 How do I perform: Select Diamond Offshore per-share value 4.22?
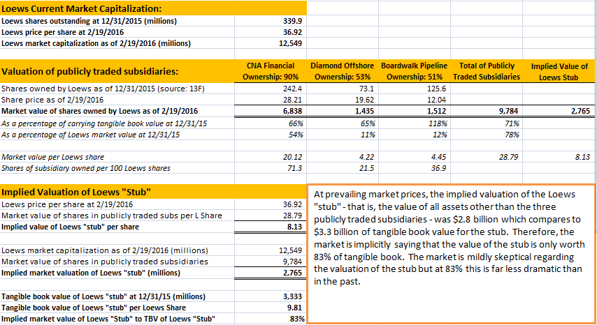366,157
